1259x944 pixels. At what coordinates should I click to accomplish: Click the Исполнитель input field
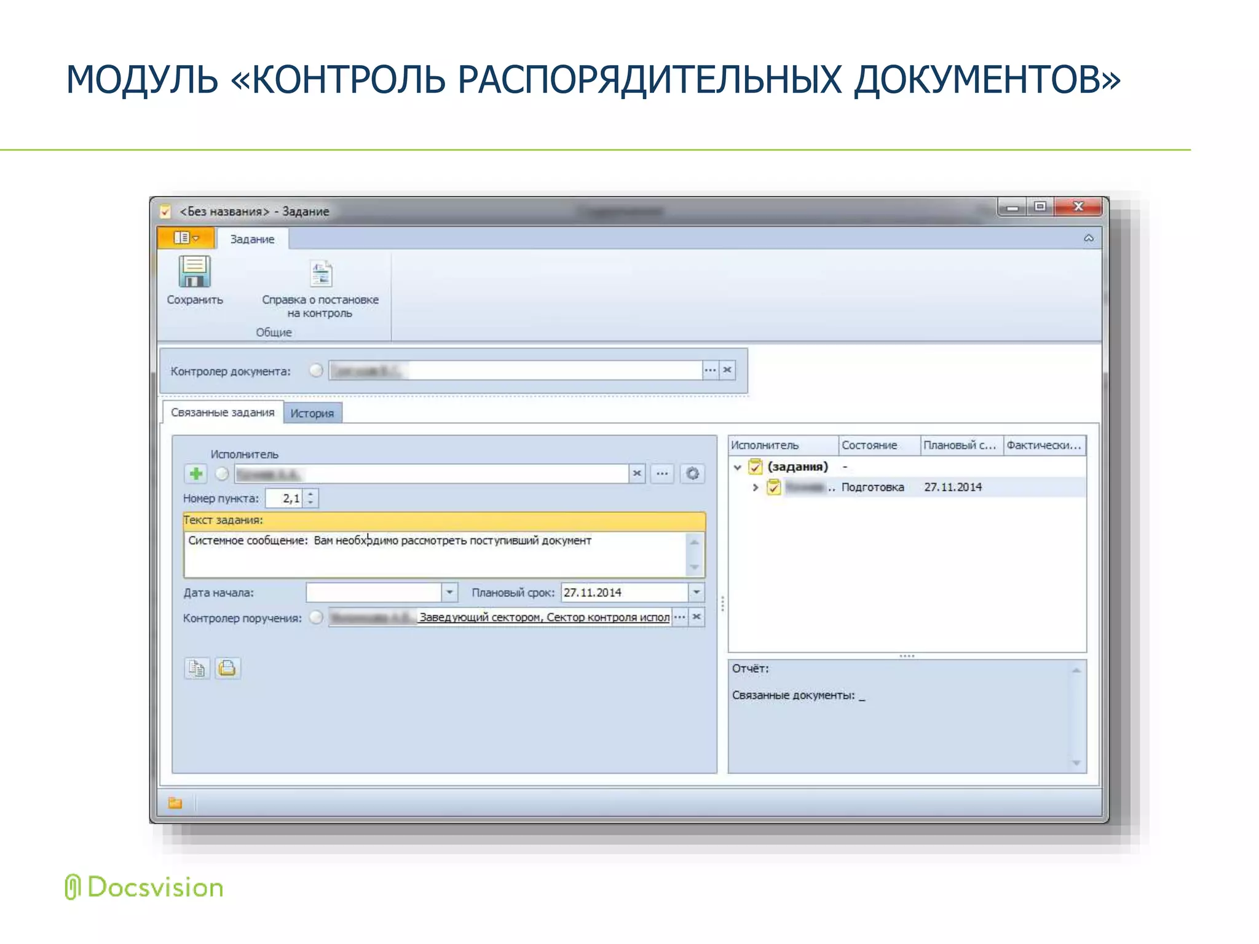pos(431,474)
